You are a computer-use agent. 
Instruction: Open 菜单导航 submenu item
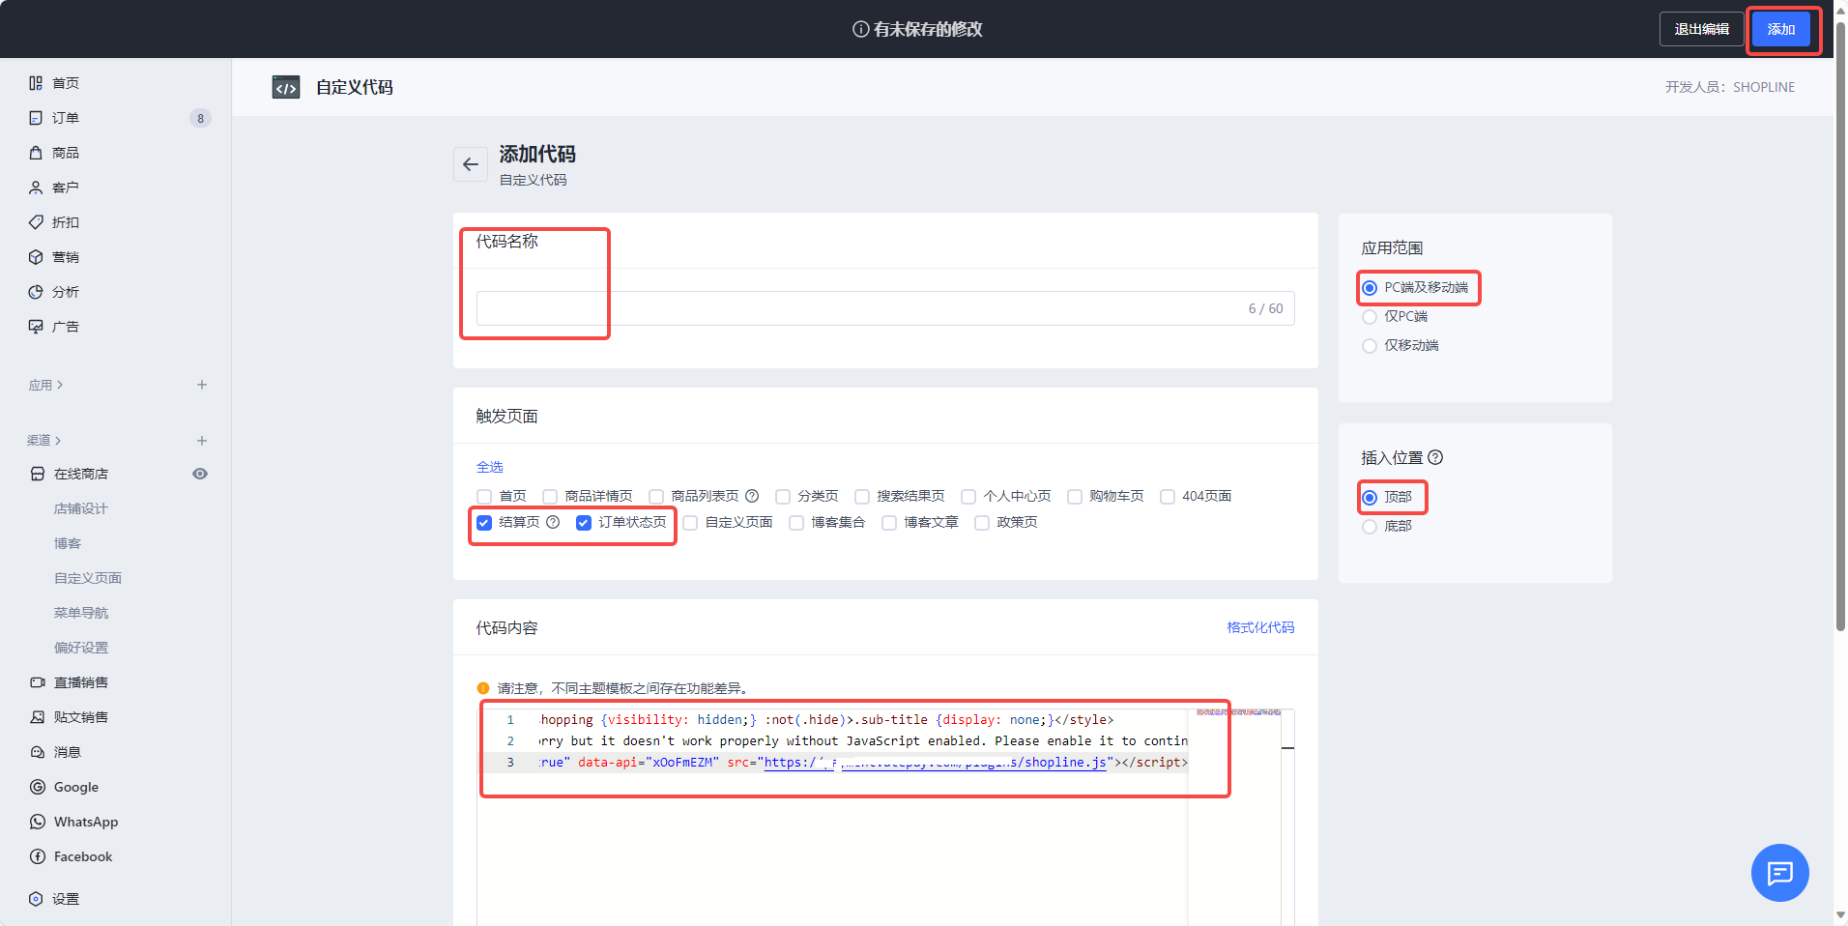pyautogui.click(x=81, y=613)
